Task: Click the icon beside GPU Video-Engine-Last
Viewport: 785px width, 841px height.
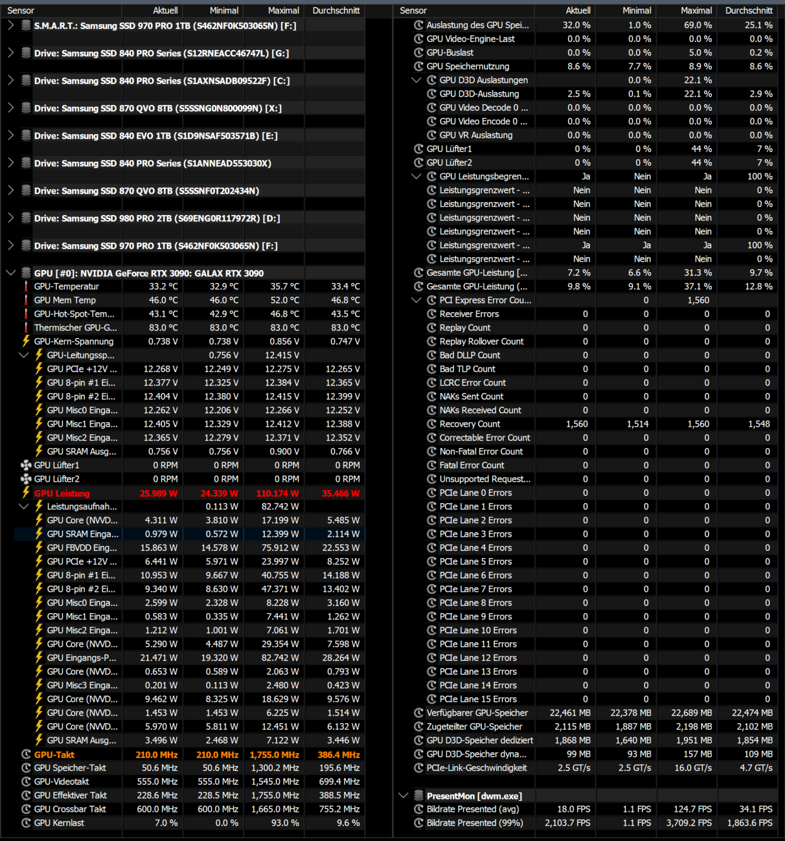Action: pos(418,39)
